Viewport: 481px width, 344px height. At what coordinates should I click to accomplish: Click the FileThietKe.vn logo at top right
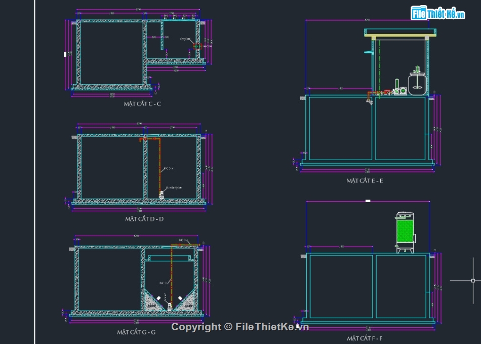coord(437,14)
